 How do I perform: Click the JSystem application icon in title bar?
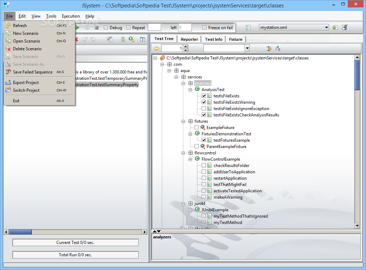click(6, 5)
